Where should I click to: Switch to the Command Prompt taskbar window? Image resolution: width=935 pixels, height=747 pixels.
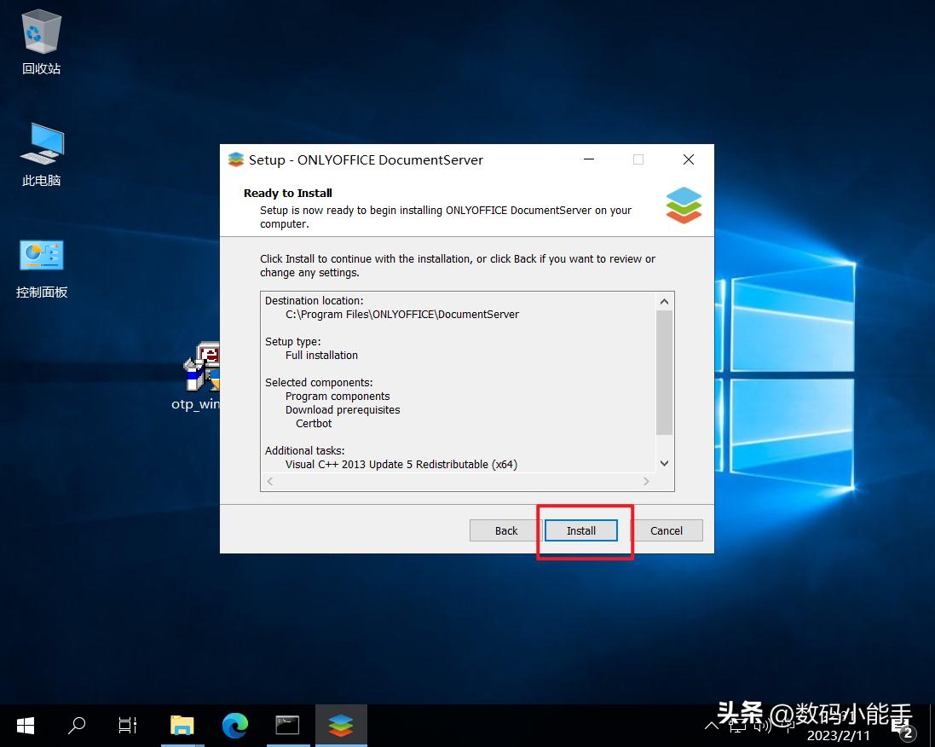tap(287, 726)
